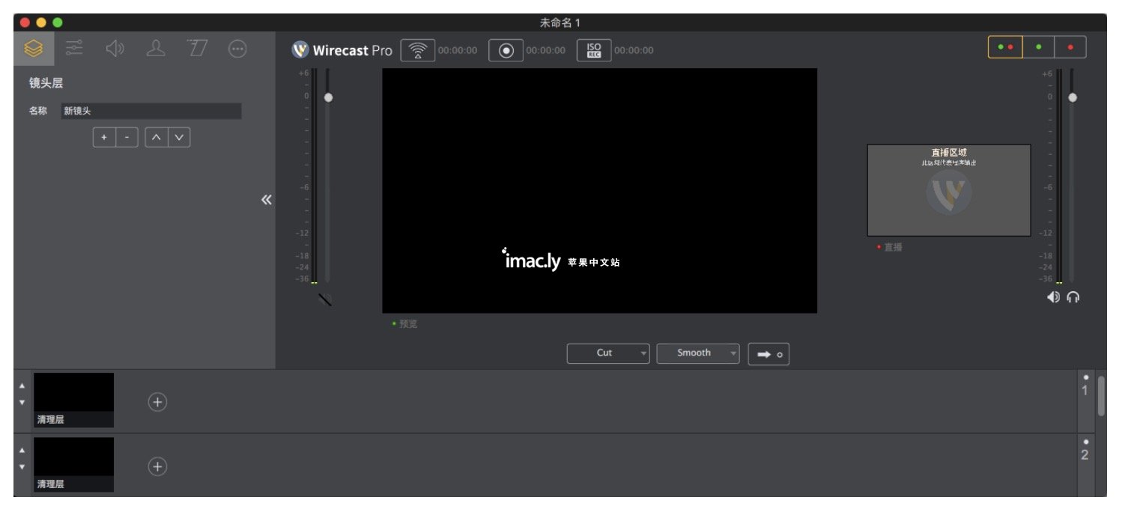Screen dimensions: 1122x521
Task: Collapse the left panel with double chevron
Action: point(266,200)
